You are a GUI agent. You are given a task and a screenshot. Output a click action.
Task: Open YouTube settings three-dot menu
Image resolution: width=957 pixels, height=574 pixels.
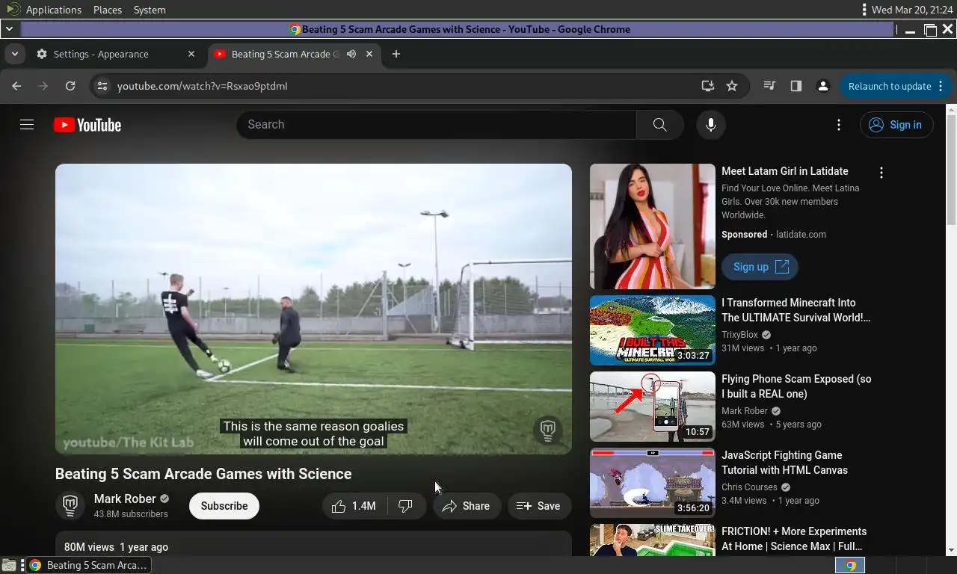[x=839, y=125]
